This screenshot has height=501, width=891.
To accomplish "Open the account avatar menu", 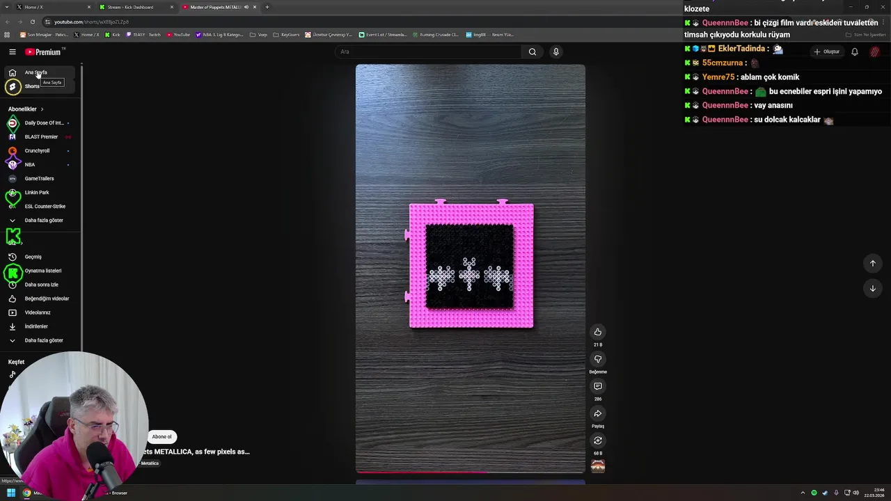I will point(875,51).
